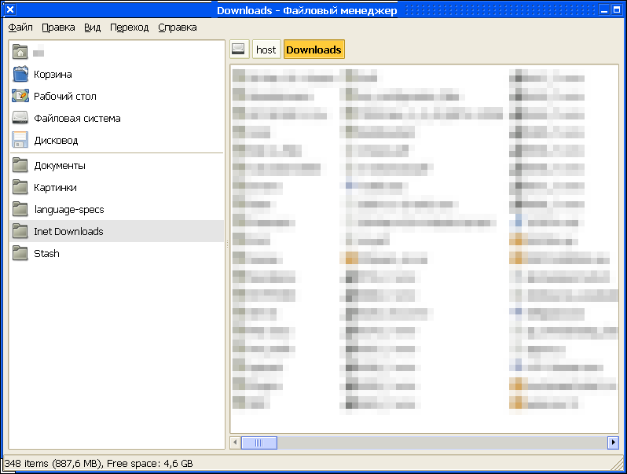
Task: Open Файловая система drive icon
Action: tap(20, 119)
